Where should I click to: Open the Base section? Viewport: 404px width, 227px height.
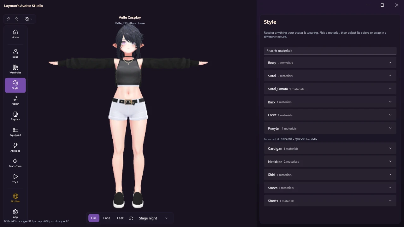point(15,54)
